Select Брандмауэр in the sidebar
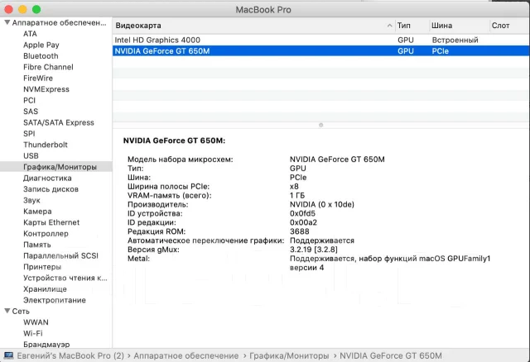 click(46, 345)
